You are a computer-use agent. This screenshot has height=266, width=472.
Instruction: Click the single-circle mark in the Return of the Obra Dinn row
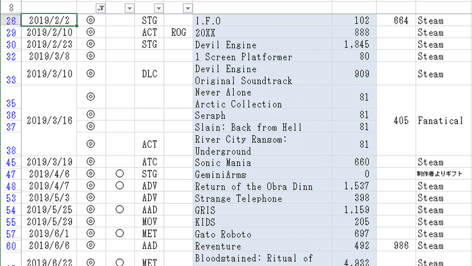tap(120, 185)
